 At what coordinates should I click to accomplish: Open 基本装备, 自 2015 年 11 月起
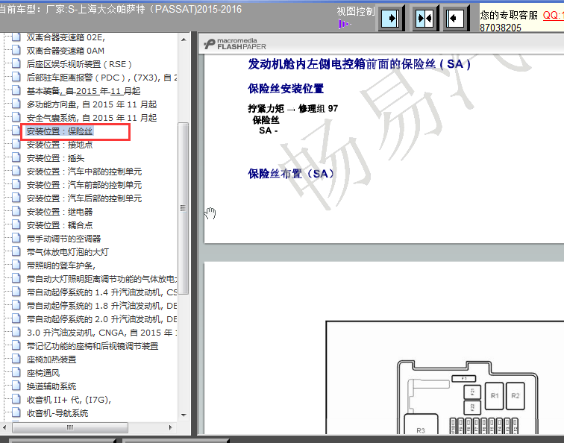pos(83,91)
